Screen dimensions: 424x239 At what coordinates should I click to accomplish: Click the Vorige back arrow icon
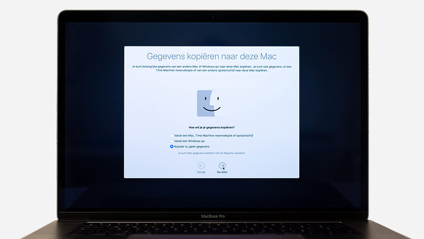[x=201, y=165]
